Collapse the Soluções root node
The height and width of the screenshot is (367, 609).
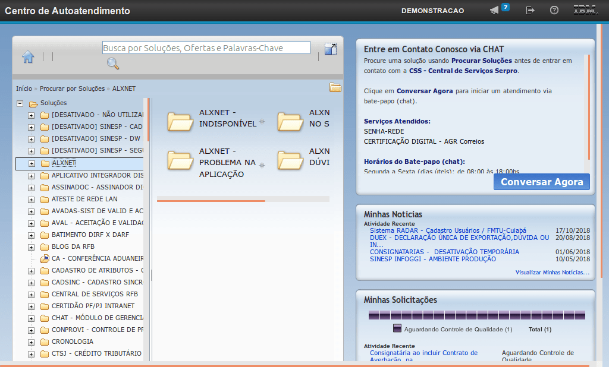20,103
